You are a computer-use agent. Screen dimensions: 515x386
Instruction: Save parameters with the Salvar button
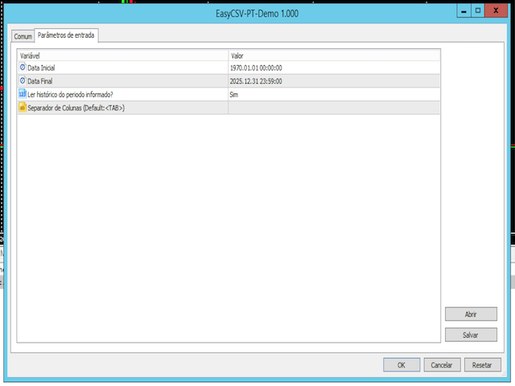coord(471,335)
